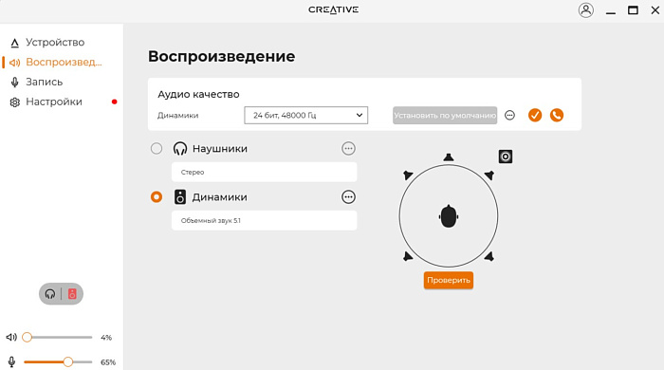The width and height of the screenshot is (664, 370).
Task: Click the orange phone communication device icon
Action: tap(557, 115)
